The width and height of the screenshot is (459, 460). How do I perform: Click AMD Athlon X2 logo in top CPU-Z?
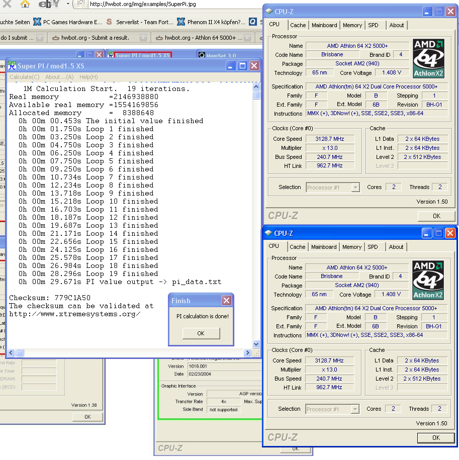tap(428, 58)
